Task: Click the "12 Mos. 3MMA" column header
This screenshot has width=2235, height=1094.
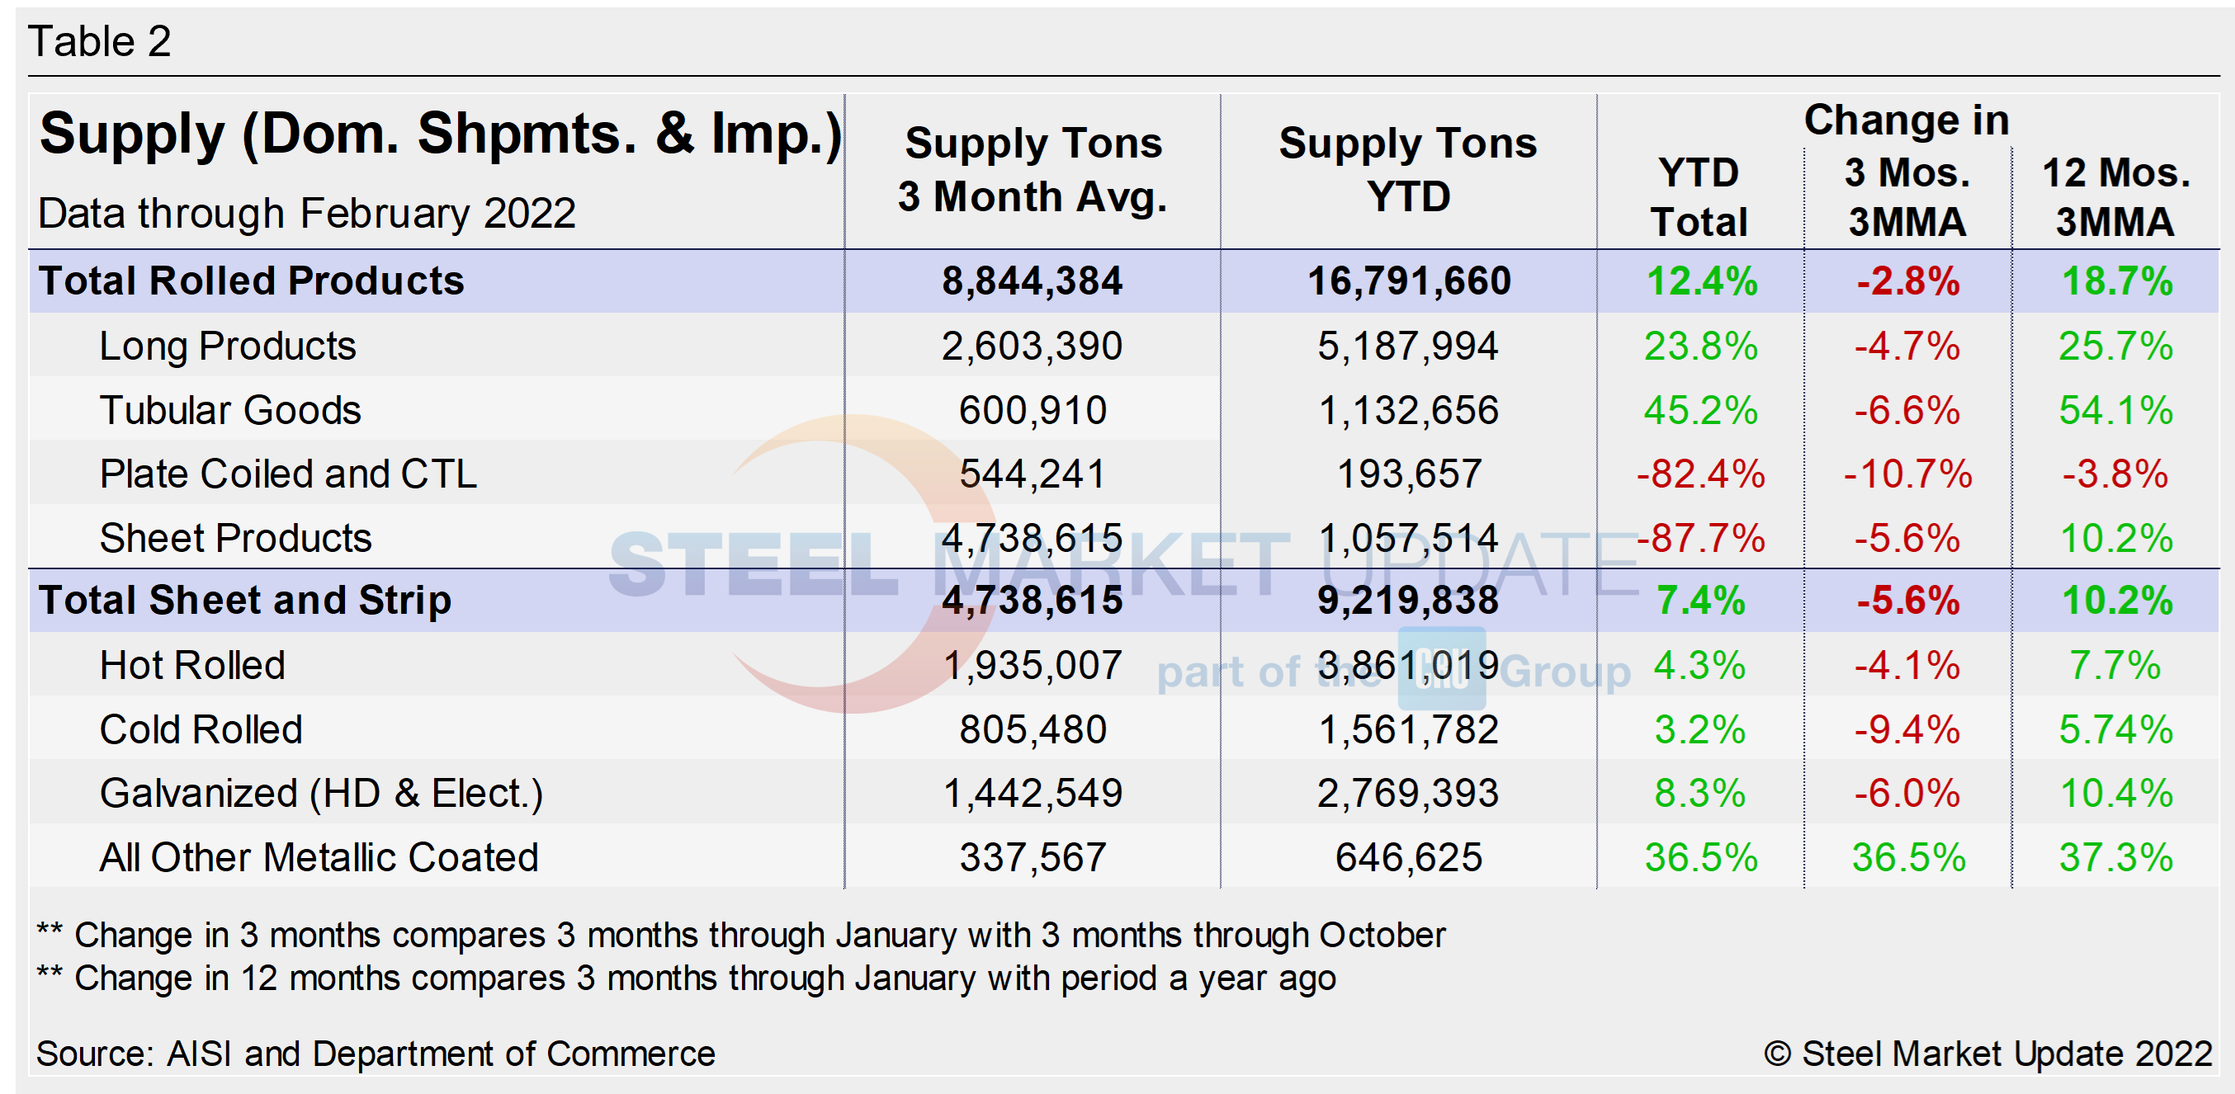Action: (x=2115, y=197)
